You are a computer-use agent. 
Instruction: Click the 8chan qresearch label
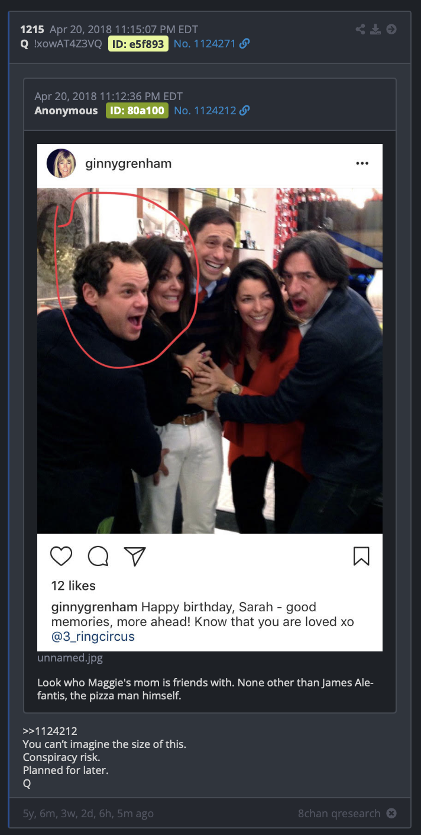339,813
